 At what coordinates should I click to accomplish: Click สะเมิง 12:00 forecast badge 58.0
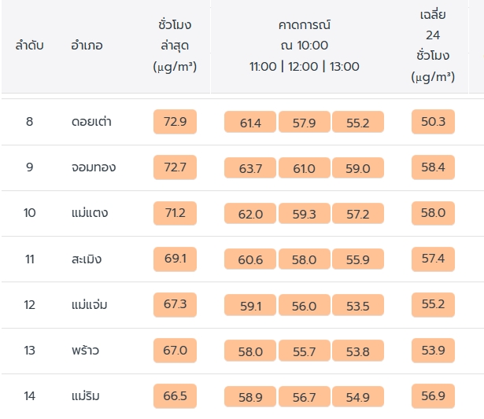pyautogui.click(x=304, y=259)
